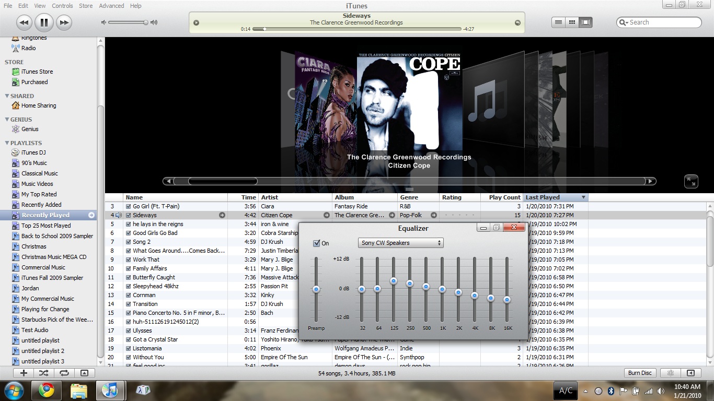Sort songs by the Genre column header
The width and height of the screenshot is (714, 401).
click(x=418, y=197)
